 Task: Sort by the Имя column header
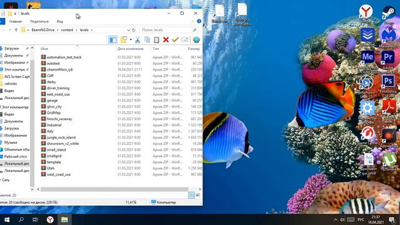(44, 49)
